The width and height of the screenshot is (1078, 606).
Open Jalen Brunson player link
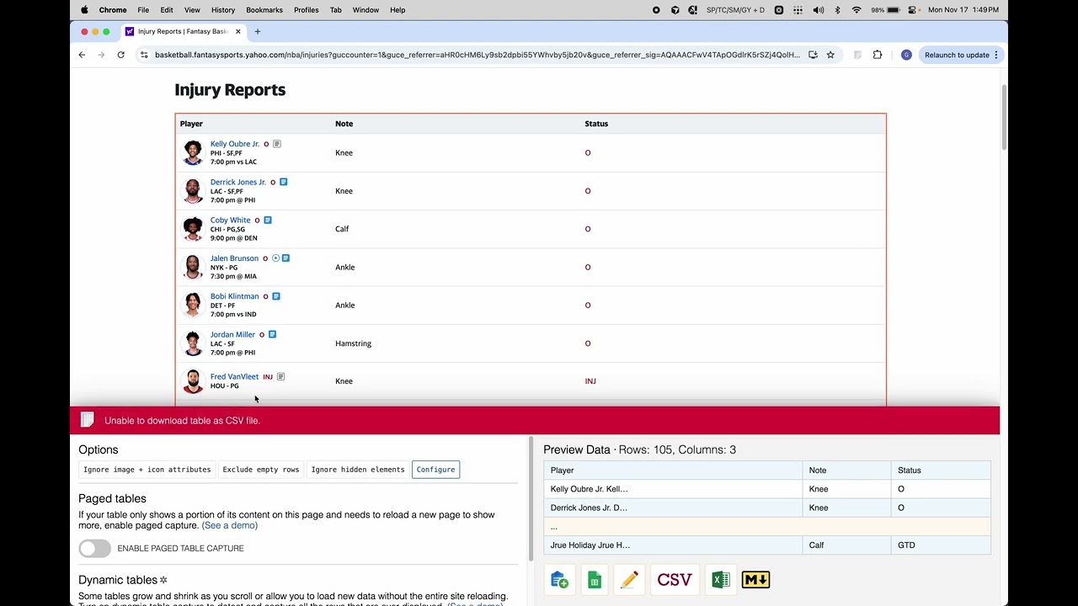tap(234, 258)
